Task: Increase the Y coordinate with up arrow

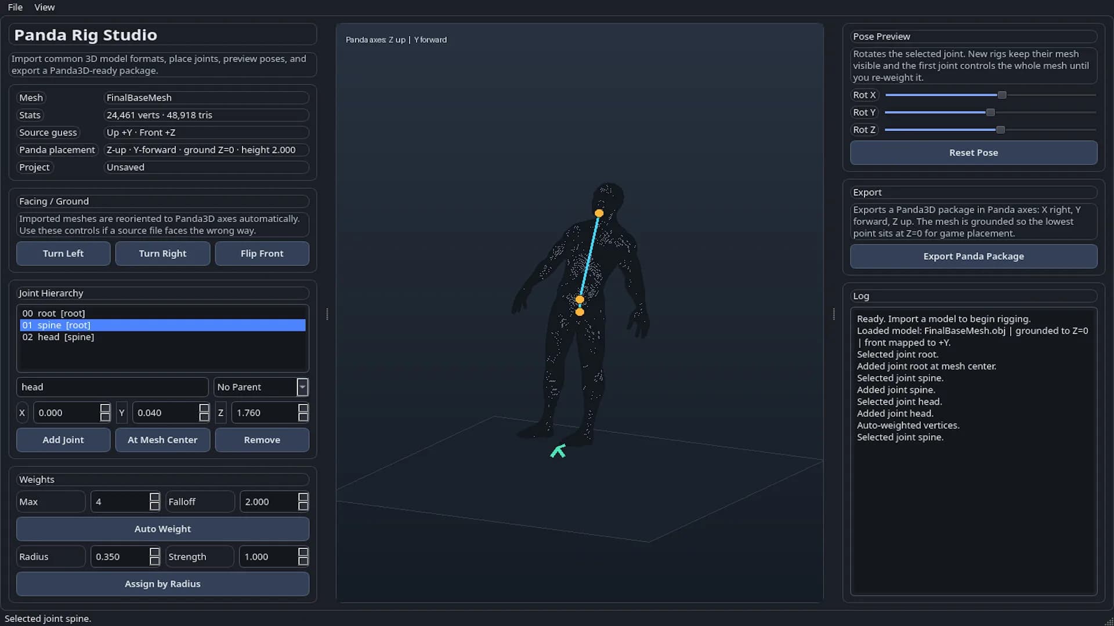Action: coord(204,408)
